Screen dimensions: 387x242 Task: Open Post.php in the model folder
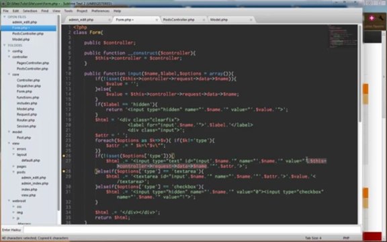pyautogui.click(x=24, y=138)
